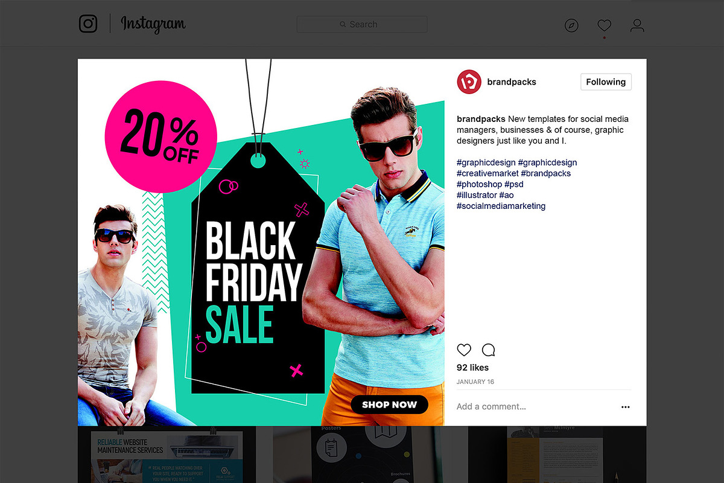The image size is (724, 483).
Task: View the 92 likes list
Action: 472,367
